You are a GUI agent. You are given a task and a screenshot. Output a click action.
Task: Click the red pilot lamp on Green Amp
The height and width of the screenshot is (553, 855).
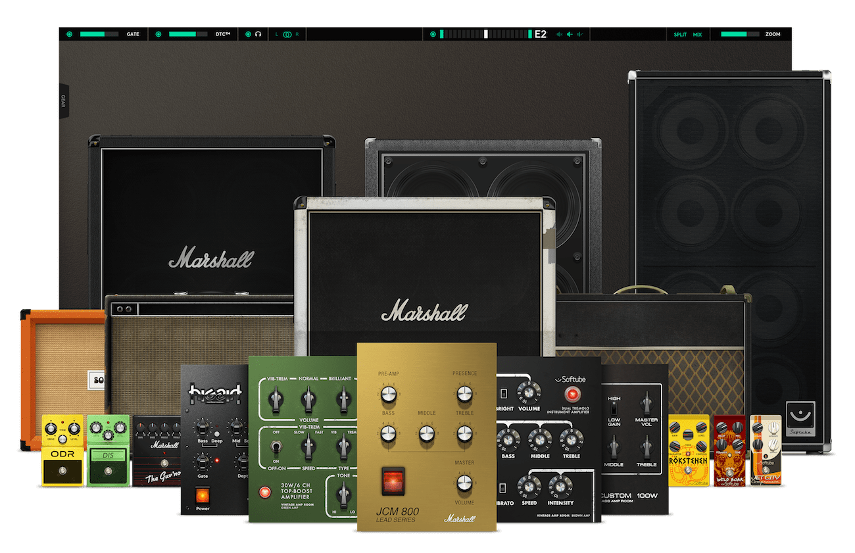click(x=265, y=492)
